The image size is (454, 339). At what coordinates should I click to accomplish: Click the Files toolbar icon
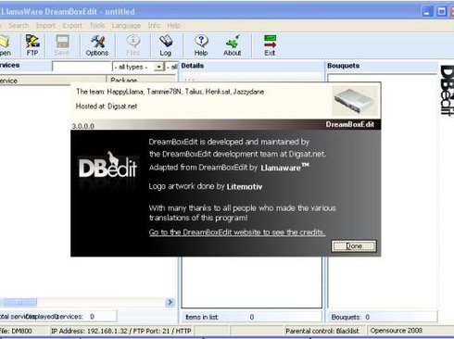coord(133,45)
